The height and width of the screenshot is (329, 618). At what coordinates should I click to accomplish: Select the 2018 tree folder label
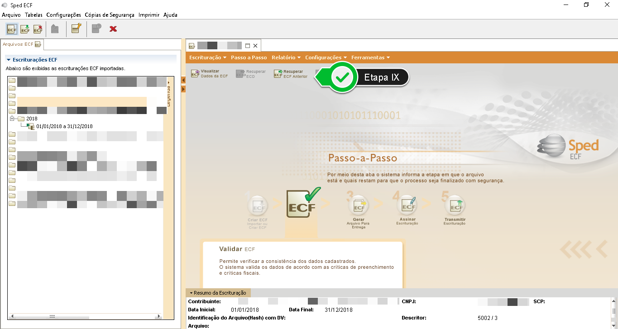point(32,119)
